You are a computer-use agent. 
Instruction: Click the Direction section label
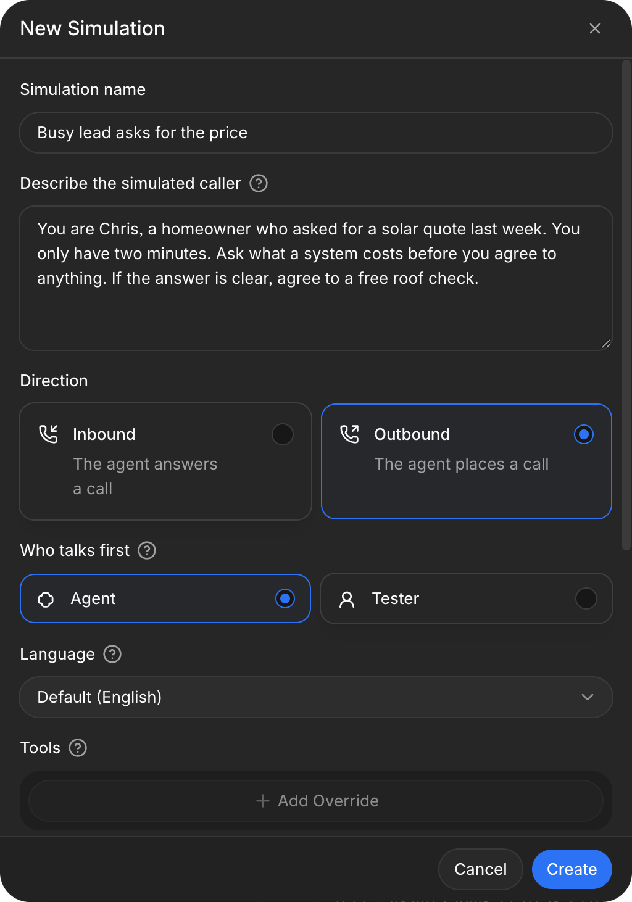pyautogui.click(x=54, y=381)
